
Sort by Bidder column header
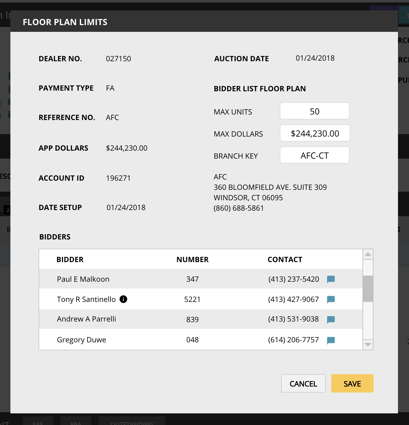(70, 260)
